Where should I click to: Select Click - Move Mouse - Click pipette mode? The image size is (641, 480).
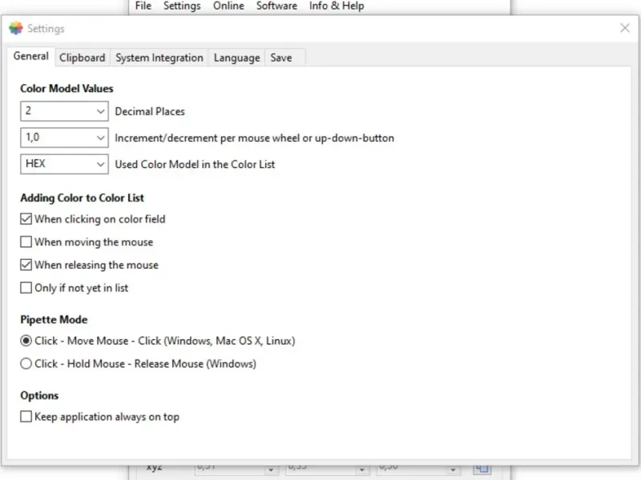[x=26, y=341]
